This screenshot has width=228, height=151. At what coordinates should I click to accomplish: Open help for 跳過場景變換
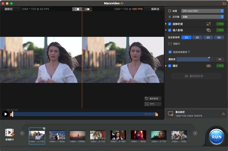(189, 52)
